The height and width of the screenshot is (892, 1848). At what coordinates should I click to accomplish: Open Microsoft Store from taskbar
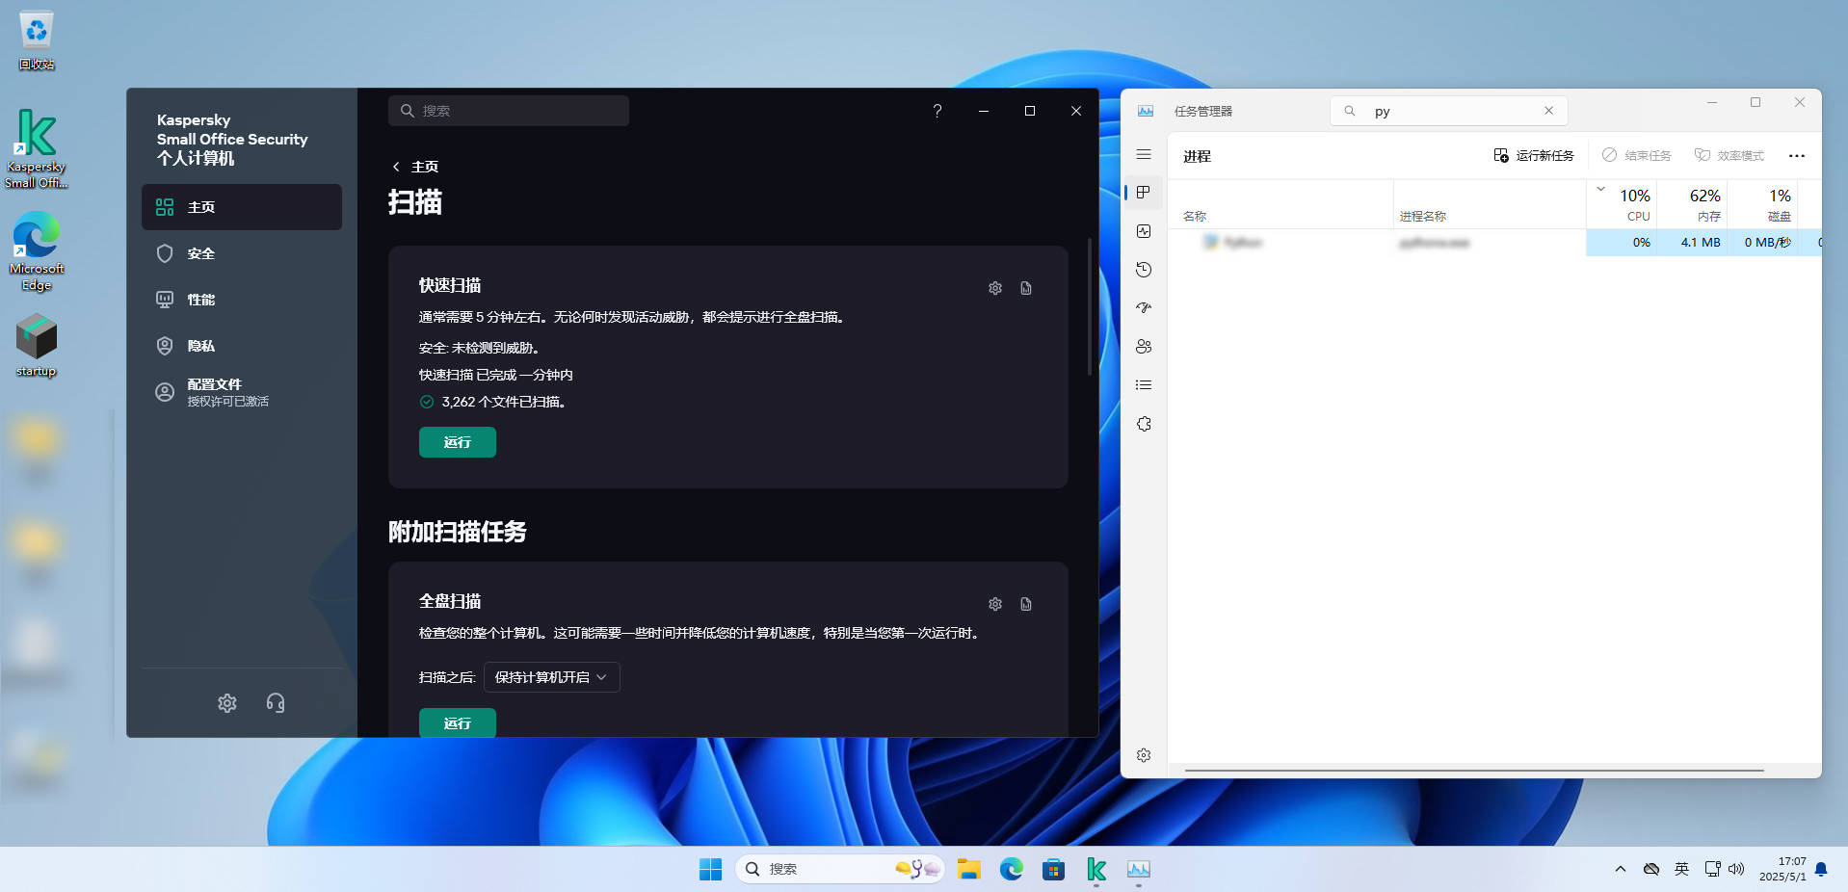click(x=1053, y=869)
